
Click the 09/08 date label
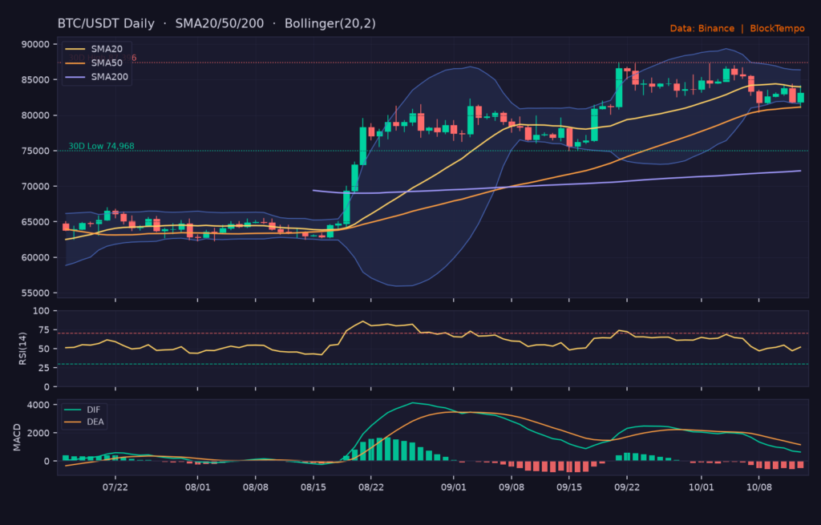click(x=512, y=487)
